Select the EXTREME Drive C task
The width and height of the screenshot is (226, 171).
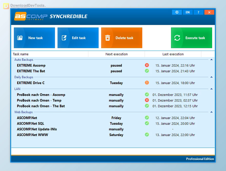[113, 83]
